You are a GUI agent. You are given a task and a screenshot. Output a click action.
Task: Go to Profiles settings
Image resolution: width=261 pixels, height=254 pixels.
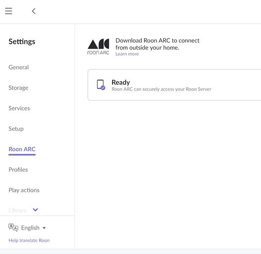point(18,170)
